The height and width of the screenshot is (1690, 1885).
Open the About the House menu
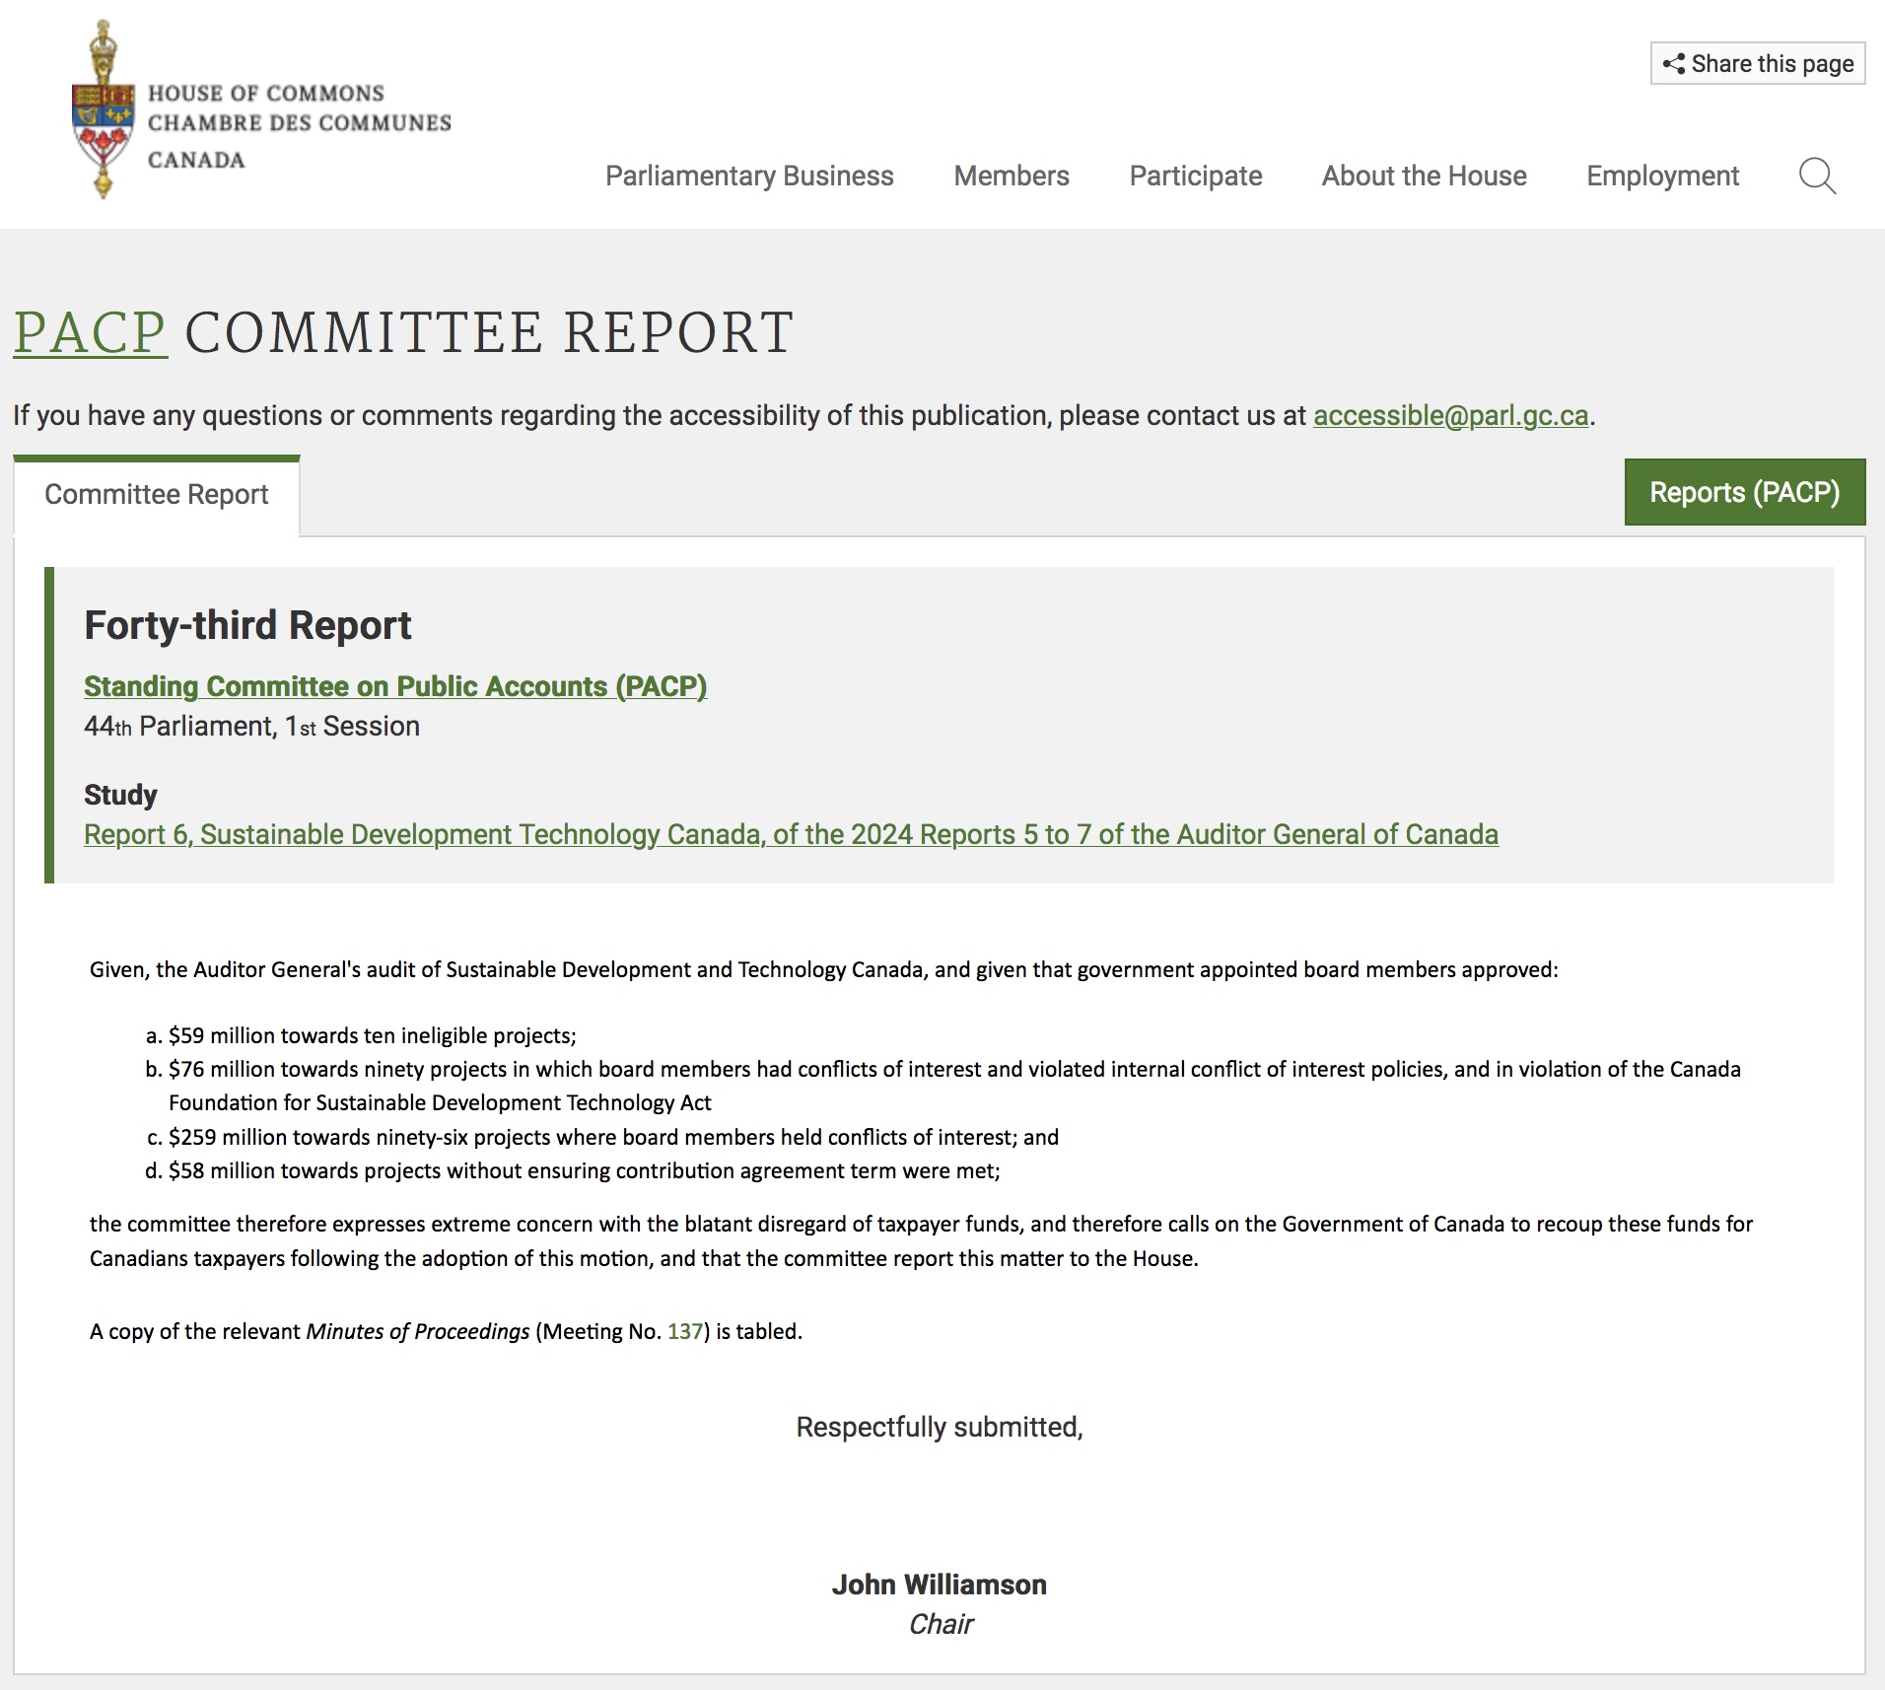point(1425,176)
